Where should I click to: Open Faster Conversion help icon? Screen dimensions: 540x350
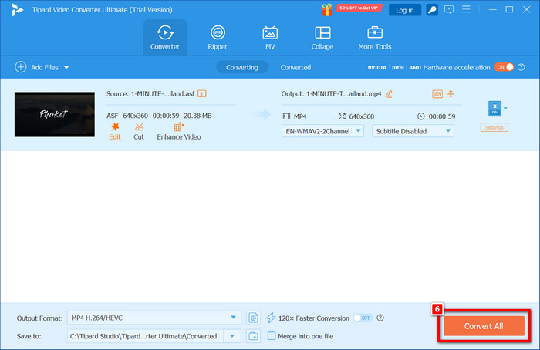click(380, 318)
